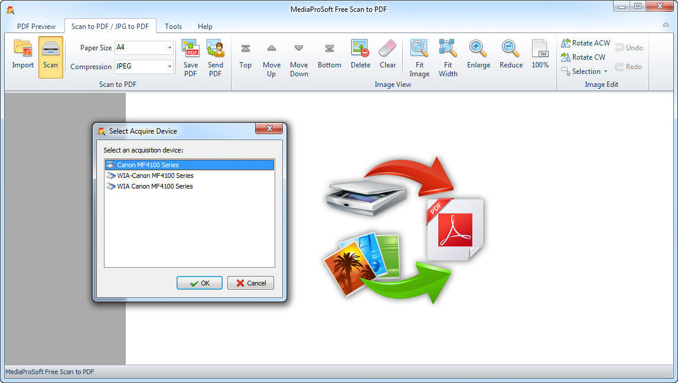The height and width of the screenshot is (383, 678).
Task: Rotate image anticlockwise with Rotate ACW
Action: pos(585,43)
